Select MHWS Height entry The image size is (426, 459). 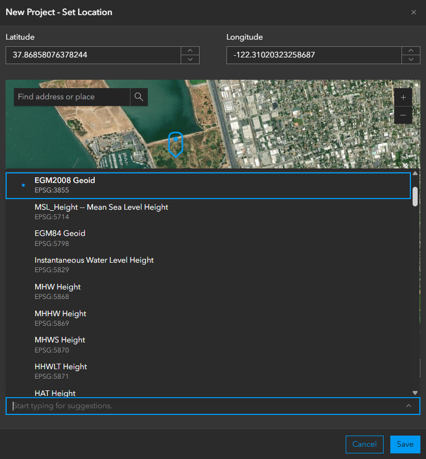(208, 345)
